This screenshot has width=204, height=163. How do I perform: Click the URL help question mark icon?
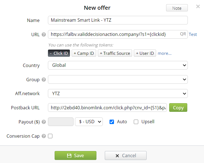coord(43,34)
